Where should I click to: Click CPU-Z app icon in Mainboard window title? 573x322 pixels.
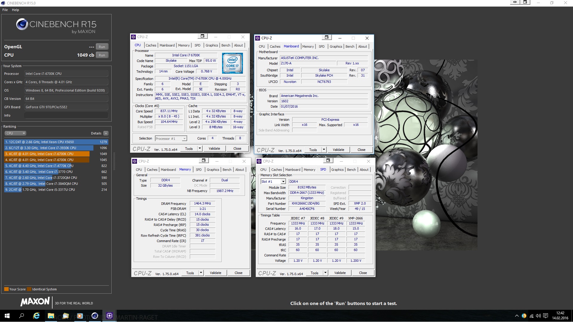pos(258,38)
